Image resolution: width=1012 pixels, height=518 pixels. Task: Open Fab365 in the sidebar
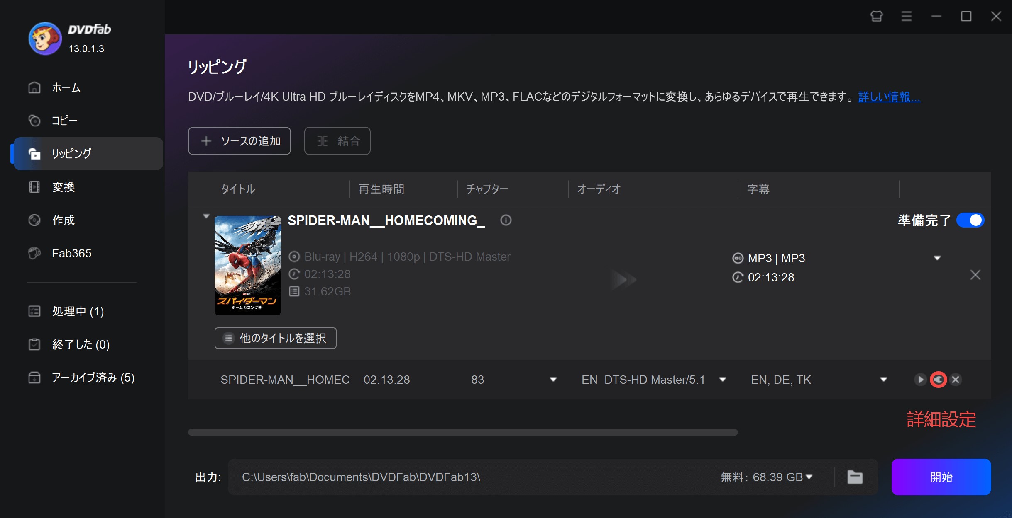88,253
